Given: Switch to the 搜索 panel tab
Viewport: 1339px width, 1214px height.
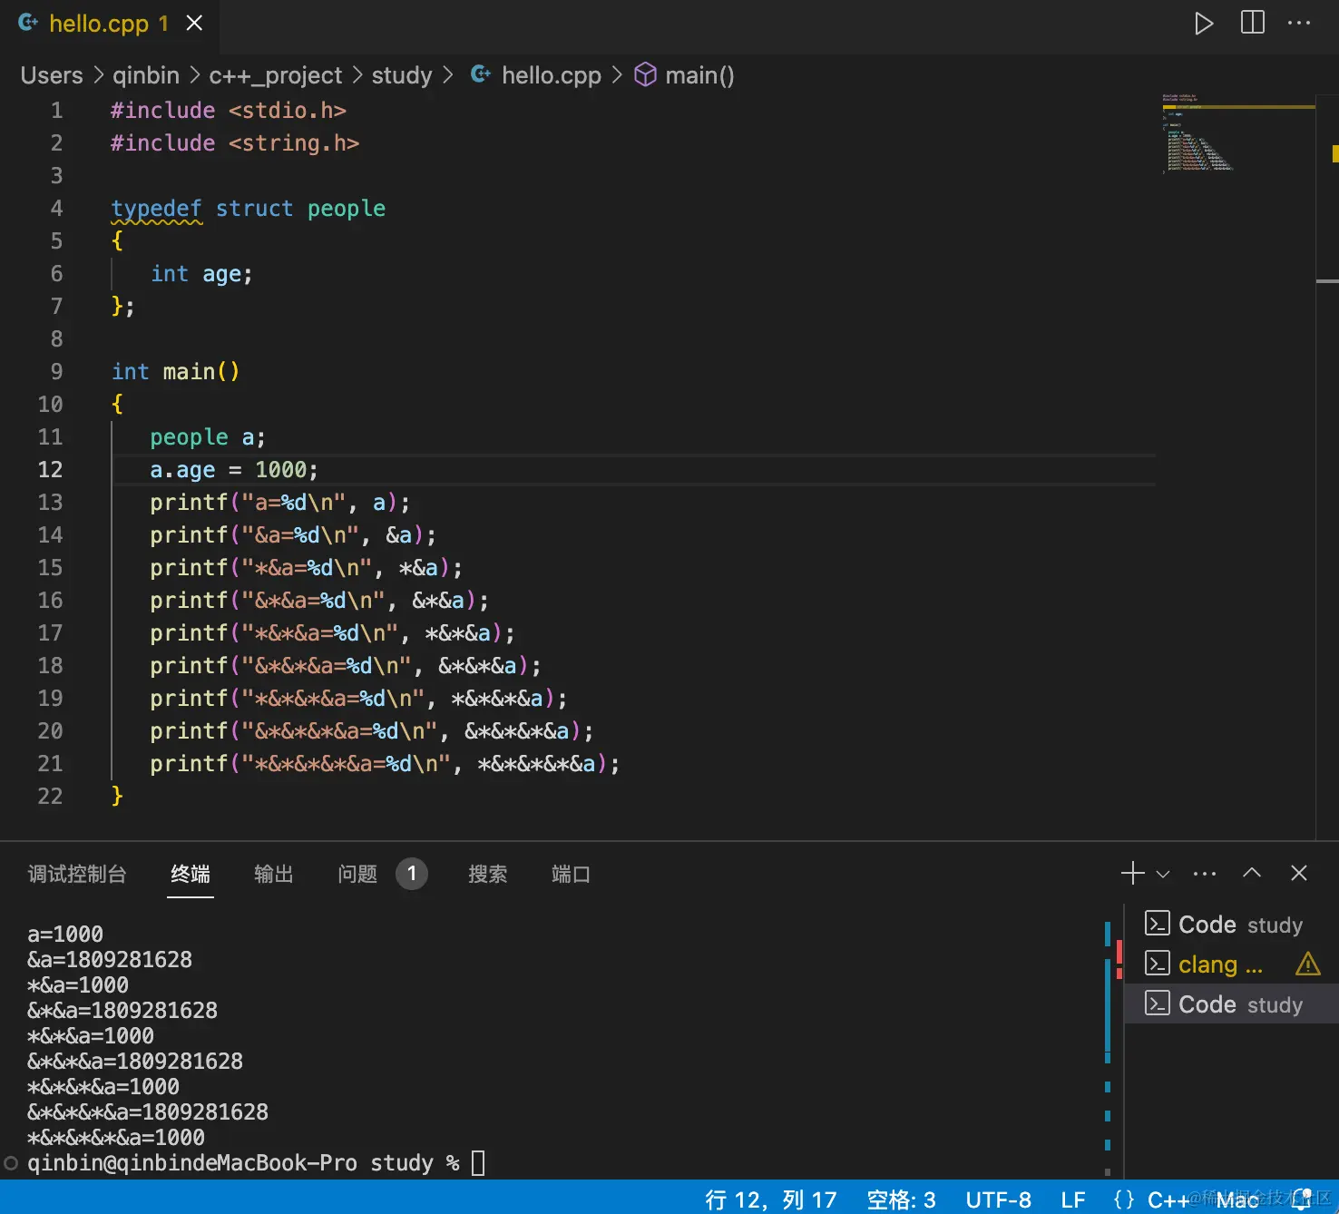Looking at the screenshot, I should coord(488,874).
